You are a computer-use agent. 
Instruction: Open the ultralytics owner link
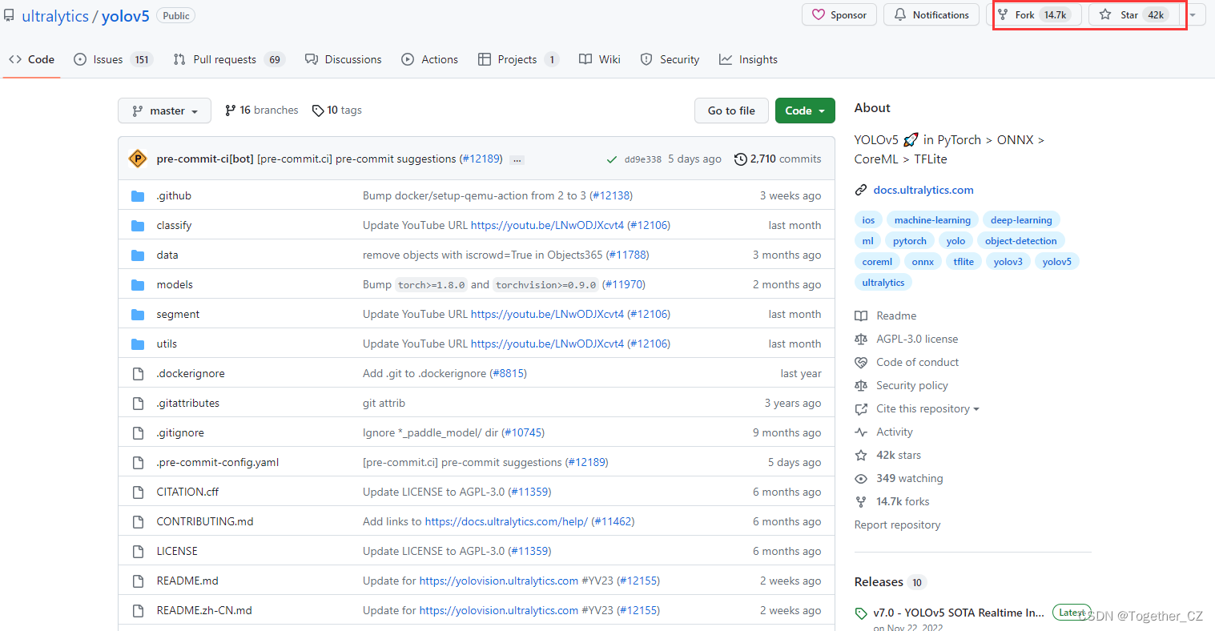[55, 16]
